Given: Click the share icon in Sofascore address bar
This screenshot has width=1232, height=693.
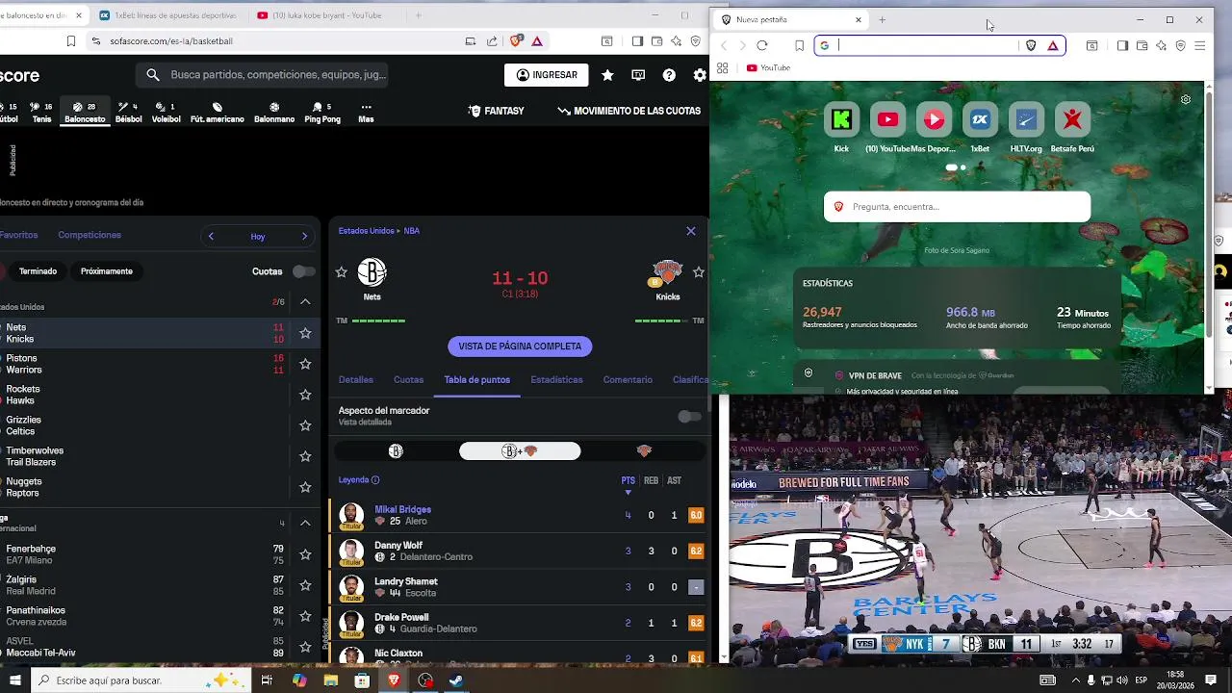Looking at the screenshot, I should click(x=492, y=41).
